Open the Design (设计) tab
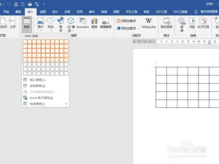This screenshot has width=219, height=164. point(55,12)
